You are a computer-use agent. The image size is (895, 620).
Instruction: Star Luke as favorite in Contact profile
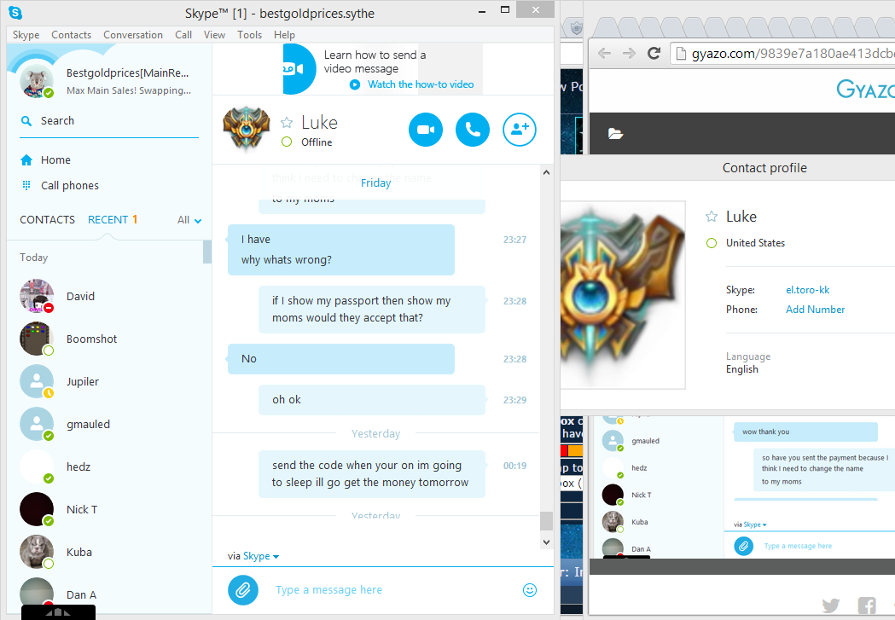pos(712,216)
